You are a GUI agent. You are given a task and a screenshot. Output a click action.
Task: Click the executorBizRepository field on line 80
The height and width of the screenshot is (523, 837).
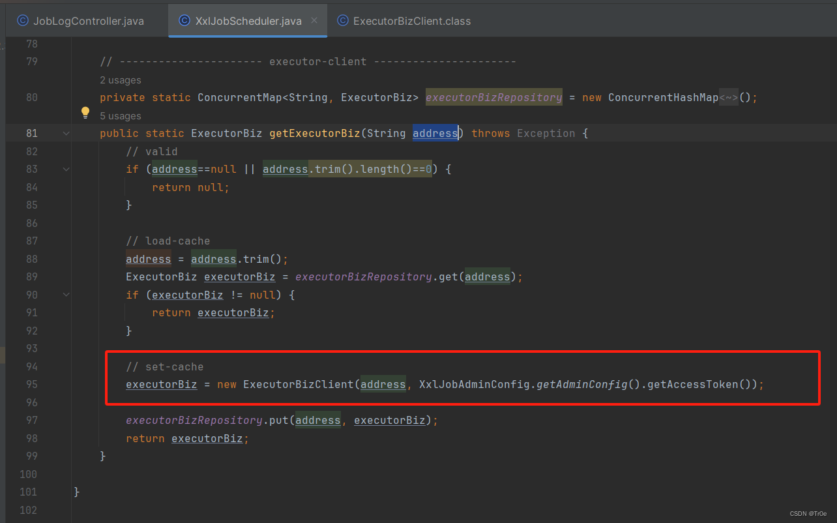point(493,97)
